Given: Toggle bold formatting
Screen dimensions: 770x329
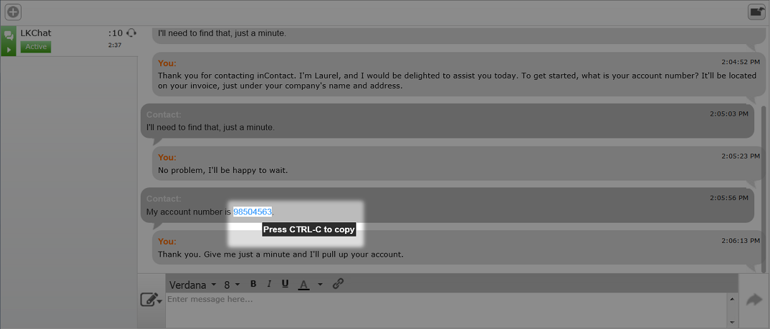Looking at the screenshot, I should pos(254,284).
